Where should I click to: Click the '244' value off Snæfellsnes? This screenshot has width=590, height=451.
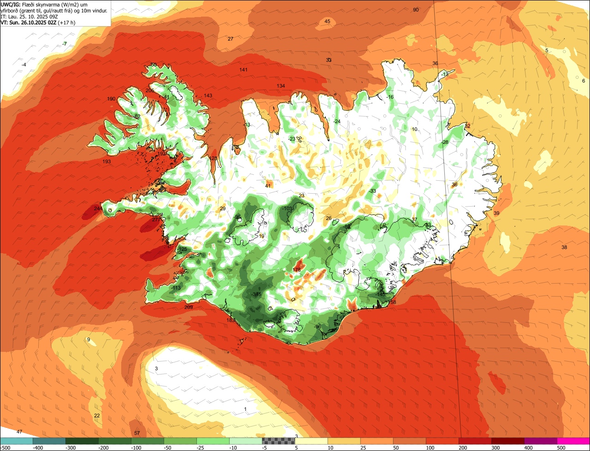(98, 208)
